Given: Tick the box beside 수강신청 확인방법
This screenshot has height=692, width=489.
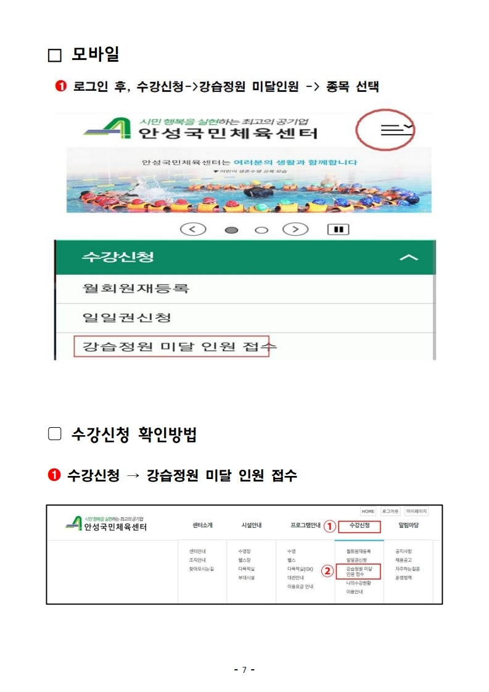Looking at the screenshot, I should pos(55,434).
